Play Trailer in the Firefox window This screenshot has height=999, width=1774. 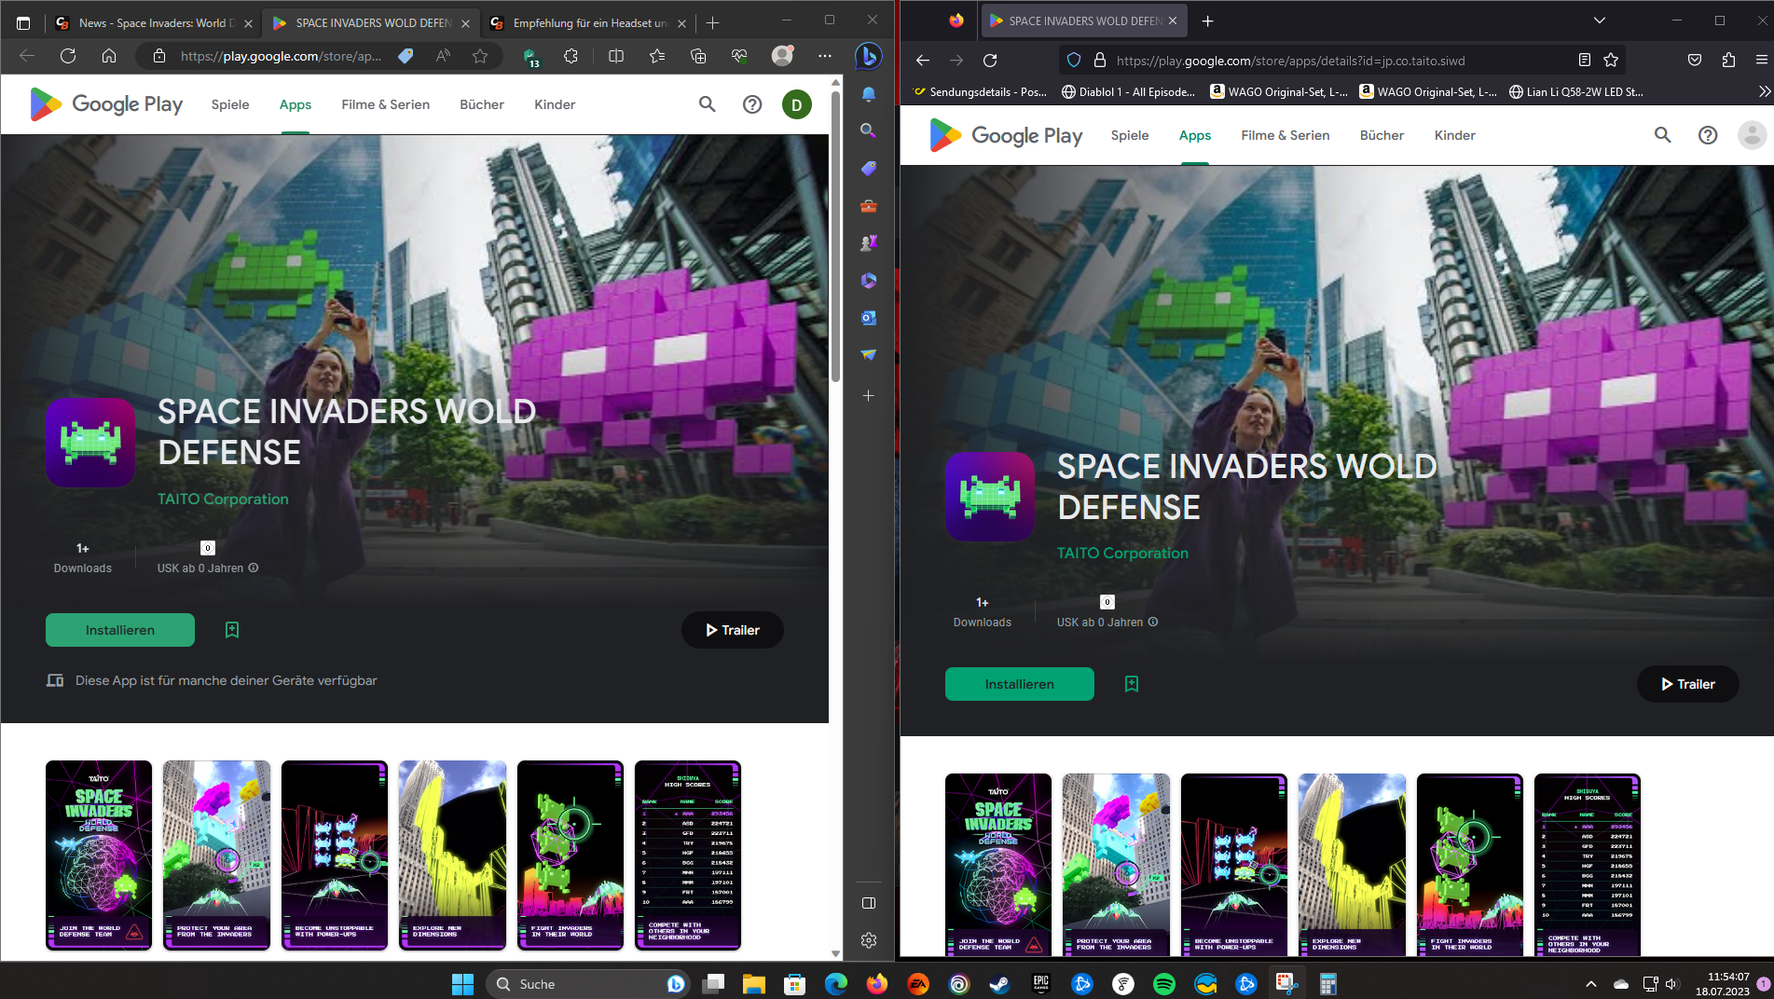click(1687, 684)
